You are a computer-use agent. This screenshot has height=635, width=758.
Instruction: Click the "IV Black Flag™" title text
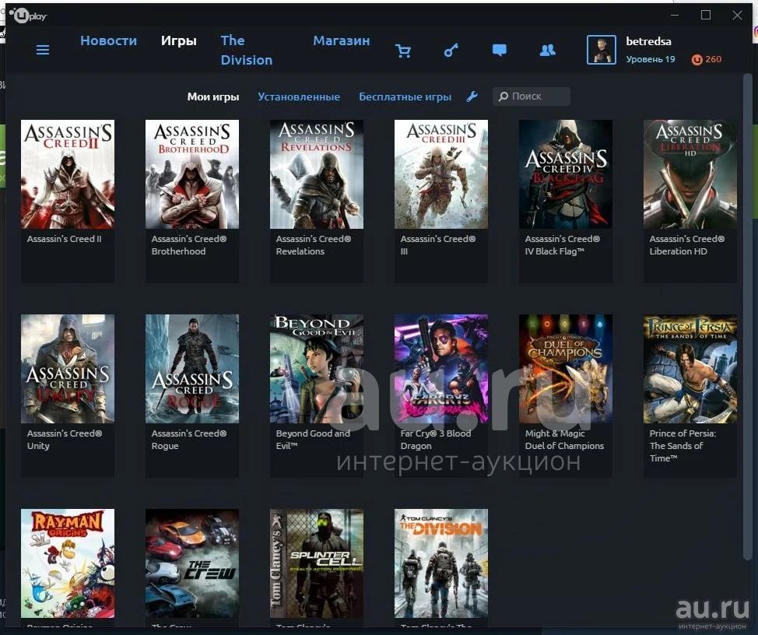[554, 251]
